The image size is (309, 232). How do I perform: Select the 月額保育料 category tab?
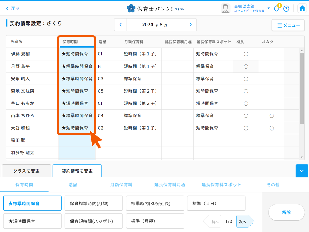pyautogui.click(x=121, y=185)
